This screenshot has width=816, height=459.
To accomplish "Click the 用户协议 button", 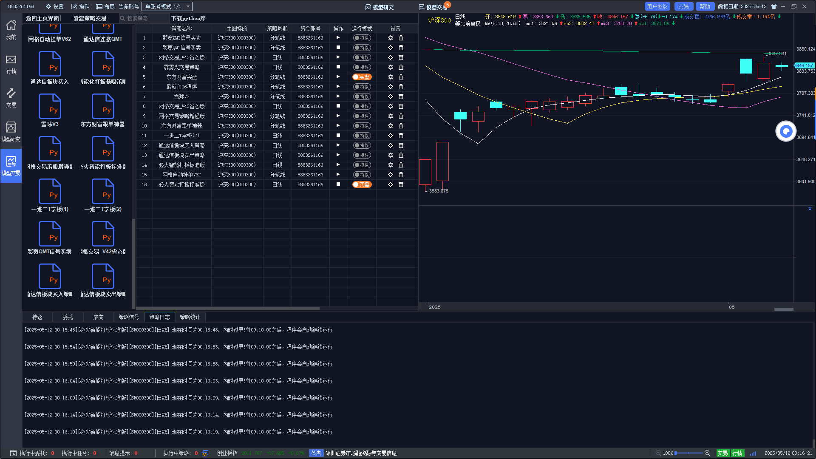I will pyautogui.click(x=657, y=6).
